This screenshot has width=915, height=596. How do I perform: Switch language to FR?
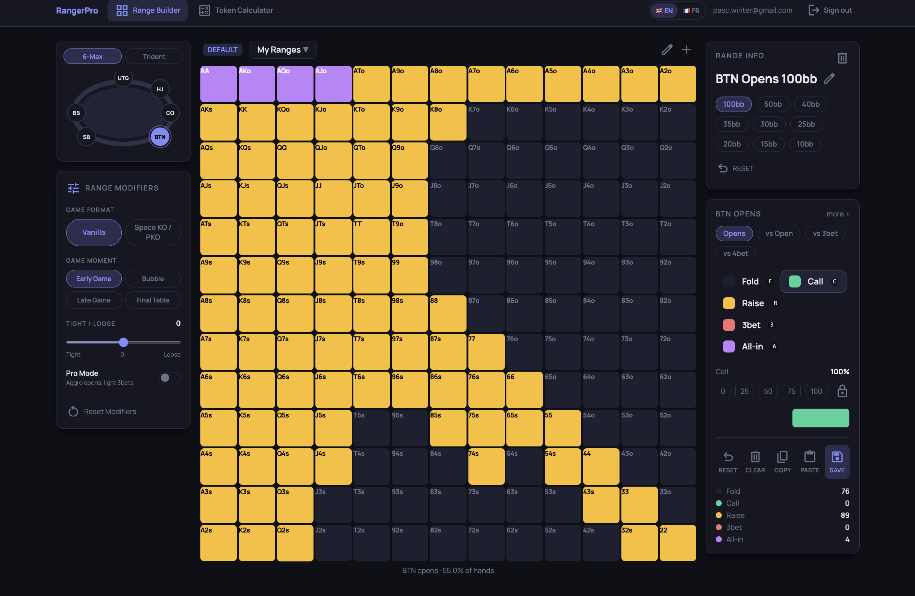(691, 11)
